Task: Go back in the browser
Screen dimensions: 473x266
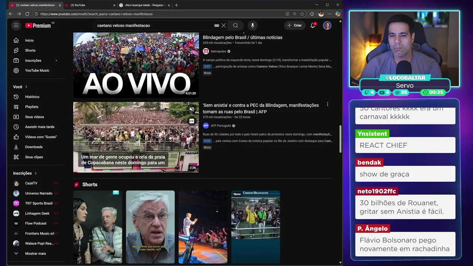Action: [11, 14]
